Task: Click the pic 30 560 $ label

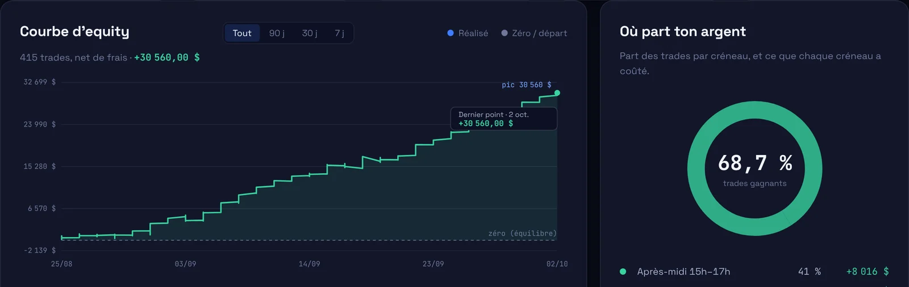Action: (527, 85)
